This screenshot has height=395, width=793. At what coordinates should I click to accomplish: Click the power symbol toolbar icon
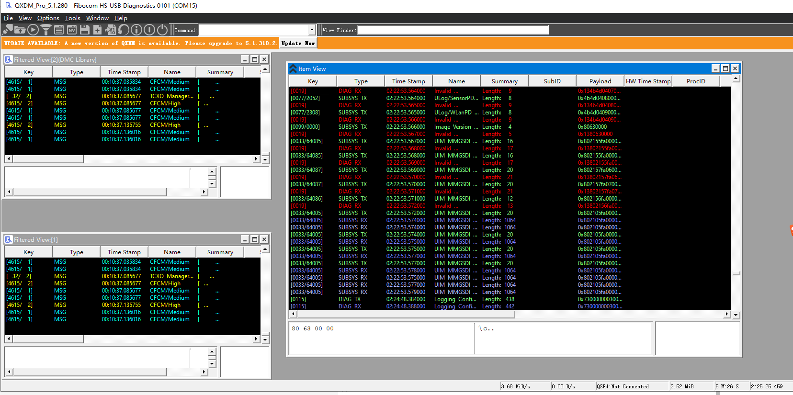pos(162,30)
